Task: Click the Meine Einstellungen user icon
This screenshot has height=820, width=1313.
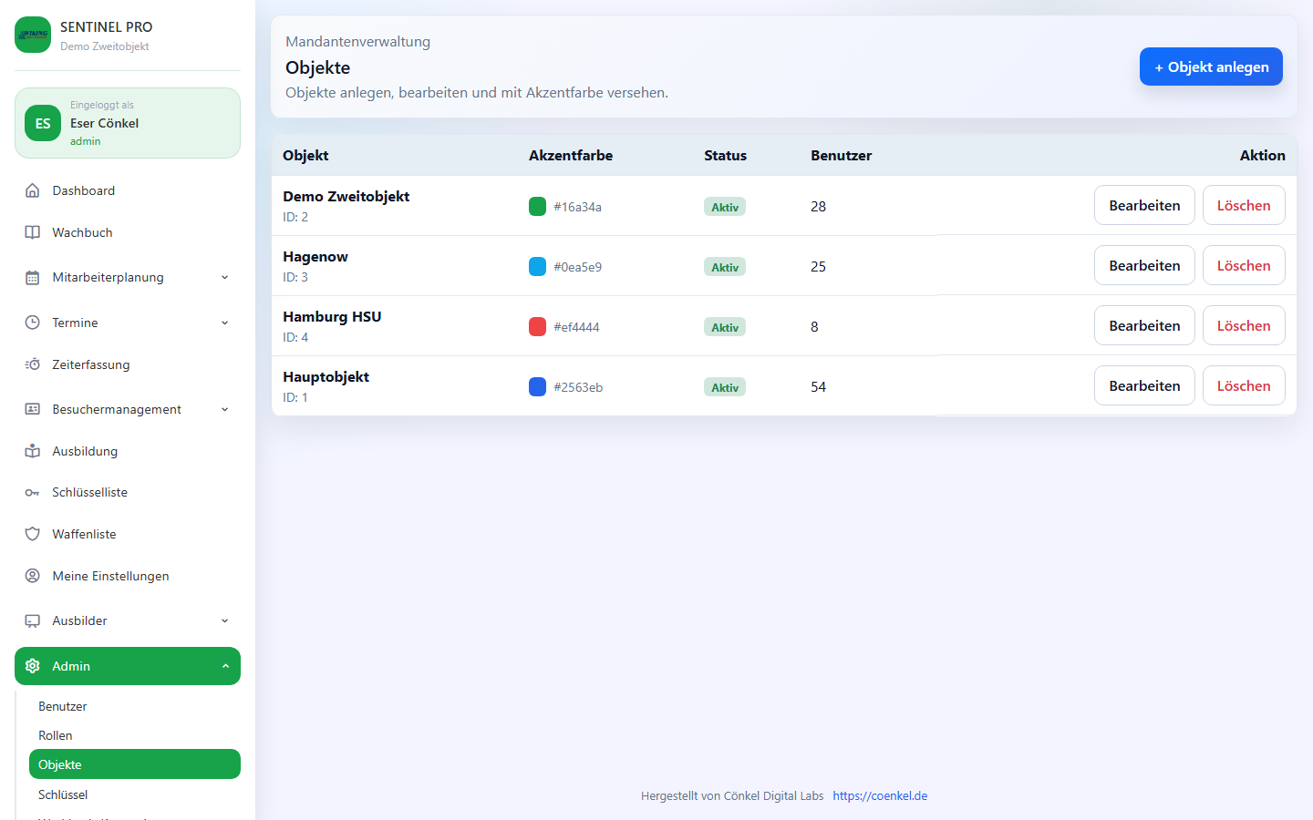Action: tap(33, 576)
